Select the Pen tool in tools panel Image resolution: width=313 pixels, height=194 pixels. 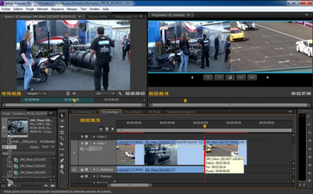click(x=62, y=160)
